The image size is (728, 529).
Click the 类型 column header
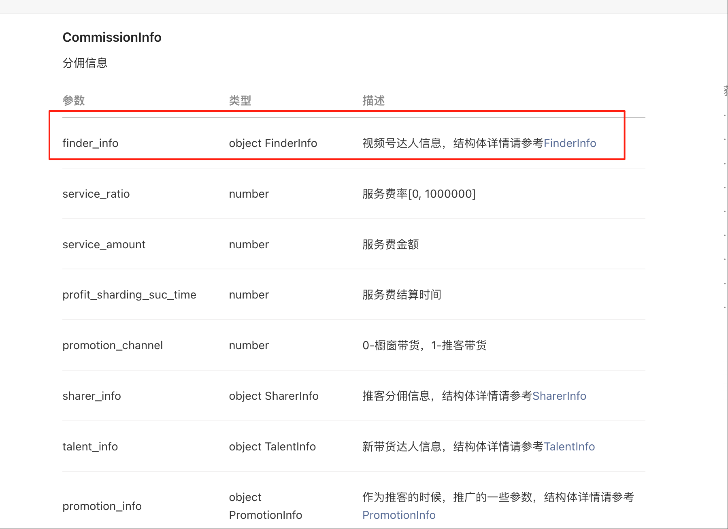(x=240, y=100)
